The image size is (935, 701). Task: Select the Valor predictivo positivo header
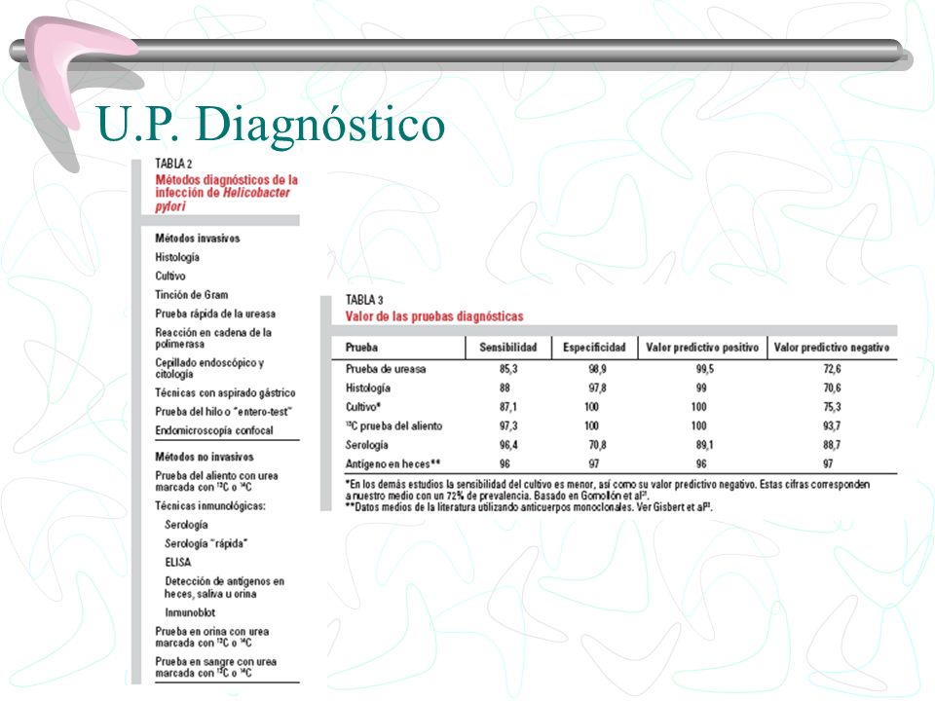click(x=702, y=348)
